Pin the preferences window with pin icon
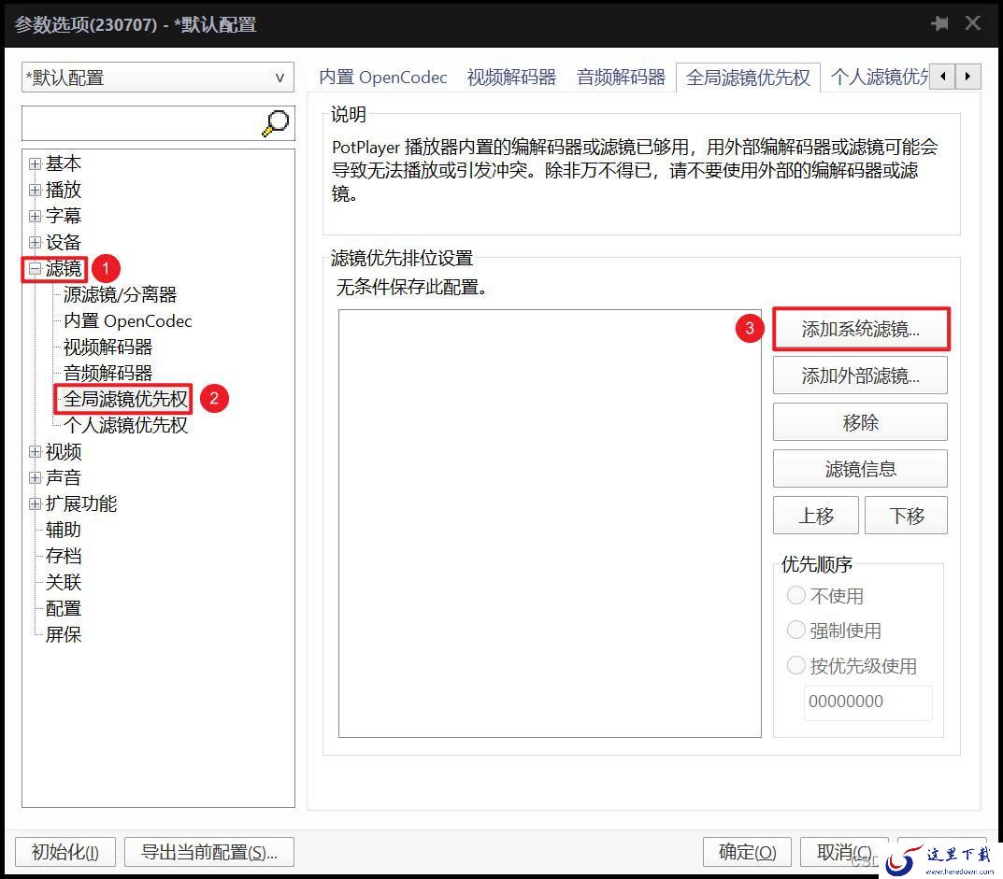Viewport: 1003px width, 879px height. pyautogui.click(x=939, y=23)
